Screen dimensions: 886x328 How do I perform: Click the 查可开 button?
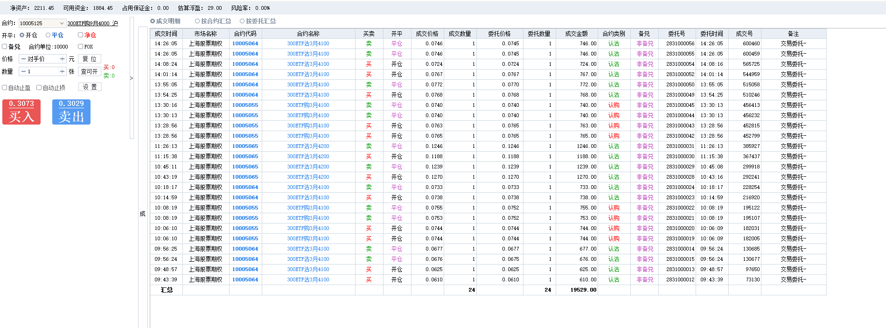[x=90, y=71]
